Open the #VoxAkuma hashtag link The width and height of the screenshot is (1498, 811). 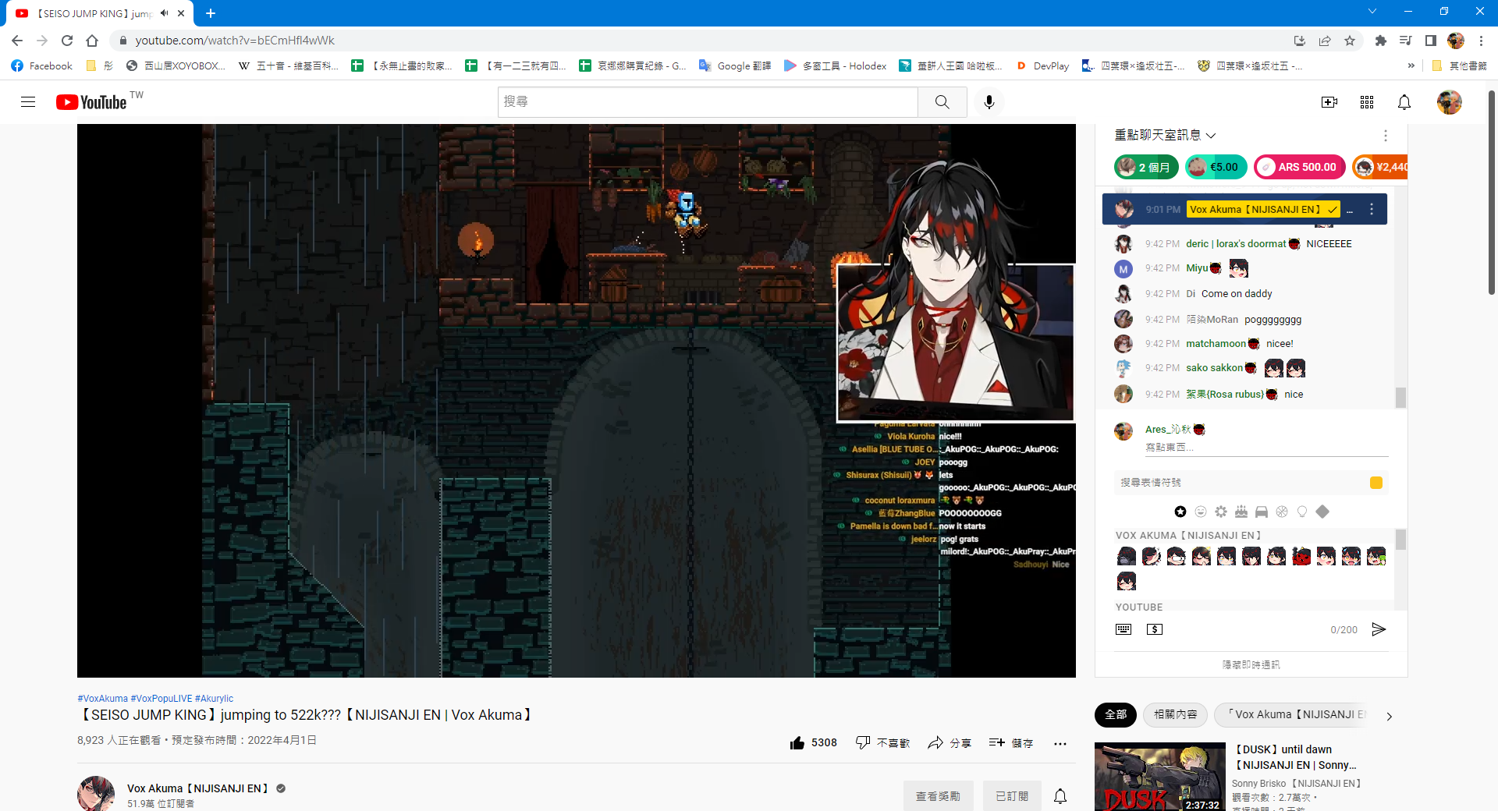coord(102,699)
